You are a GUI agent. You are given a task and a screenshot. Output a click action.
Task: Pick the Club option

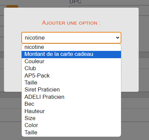(71, 69)
